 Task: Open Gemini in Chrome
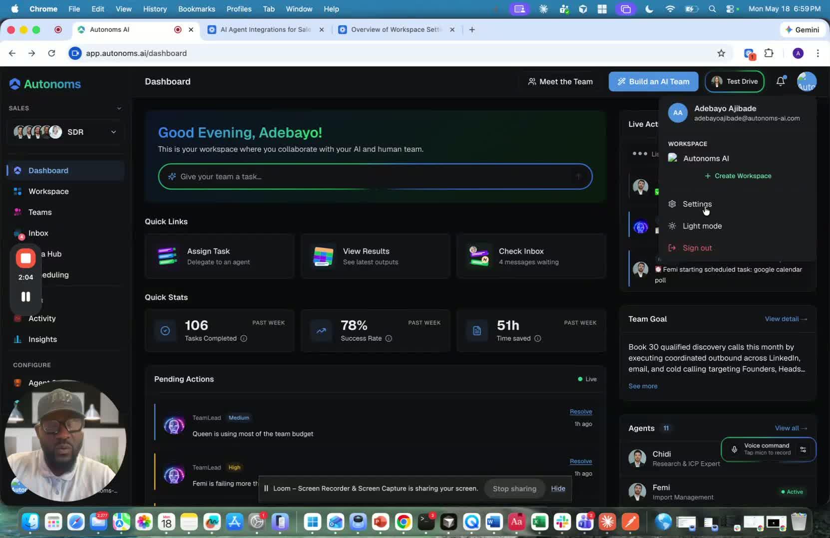pyautogui.click(x=802, y=29)
